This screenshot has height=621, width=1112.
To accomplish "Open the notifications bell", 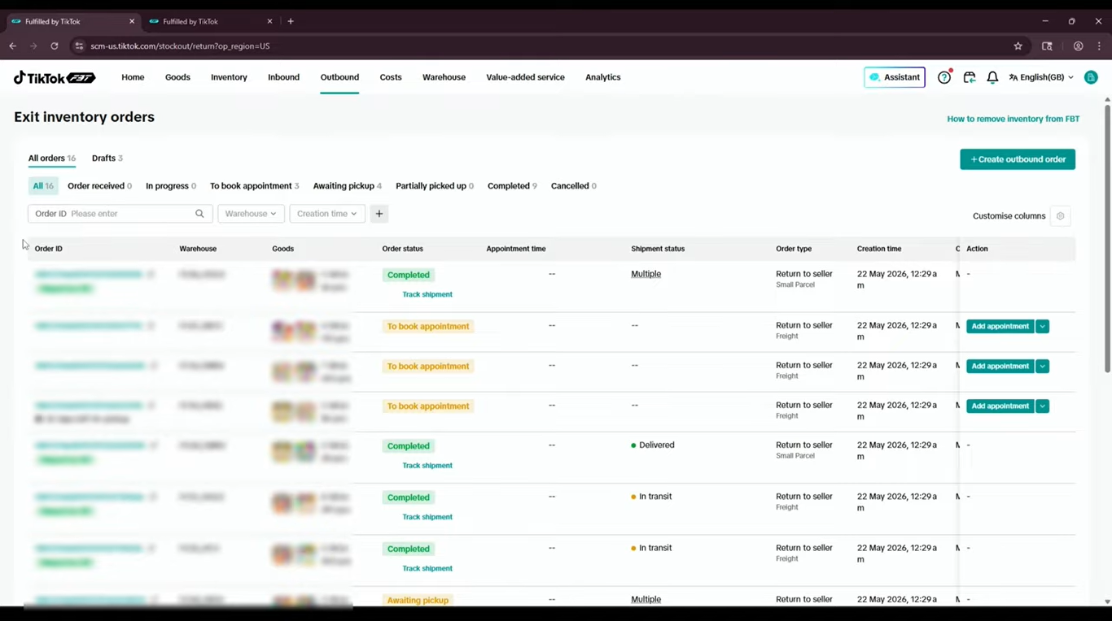I will coord(992,77).
